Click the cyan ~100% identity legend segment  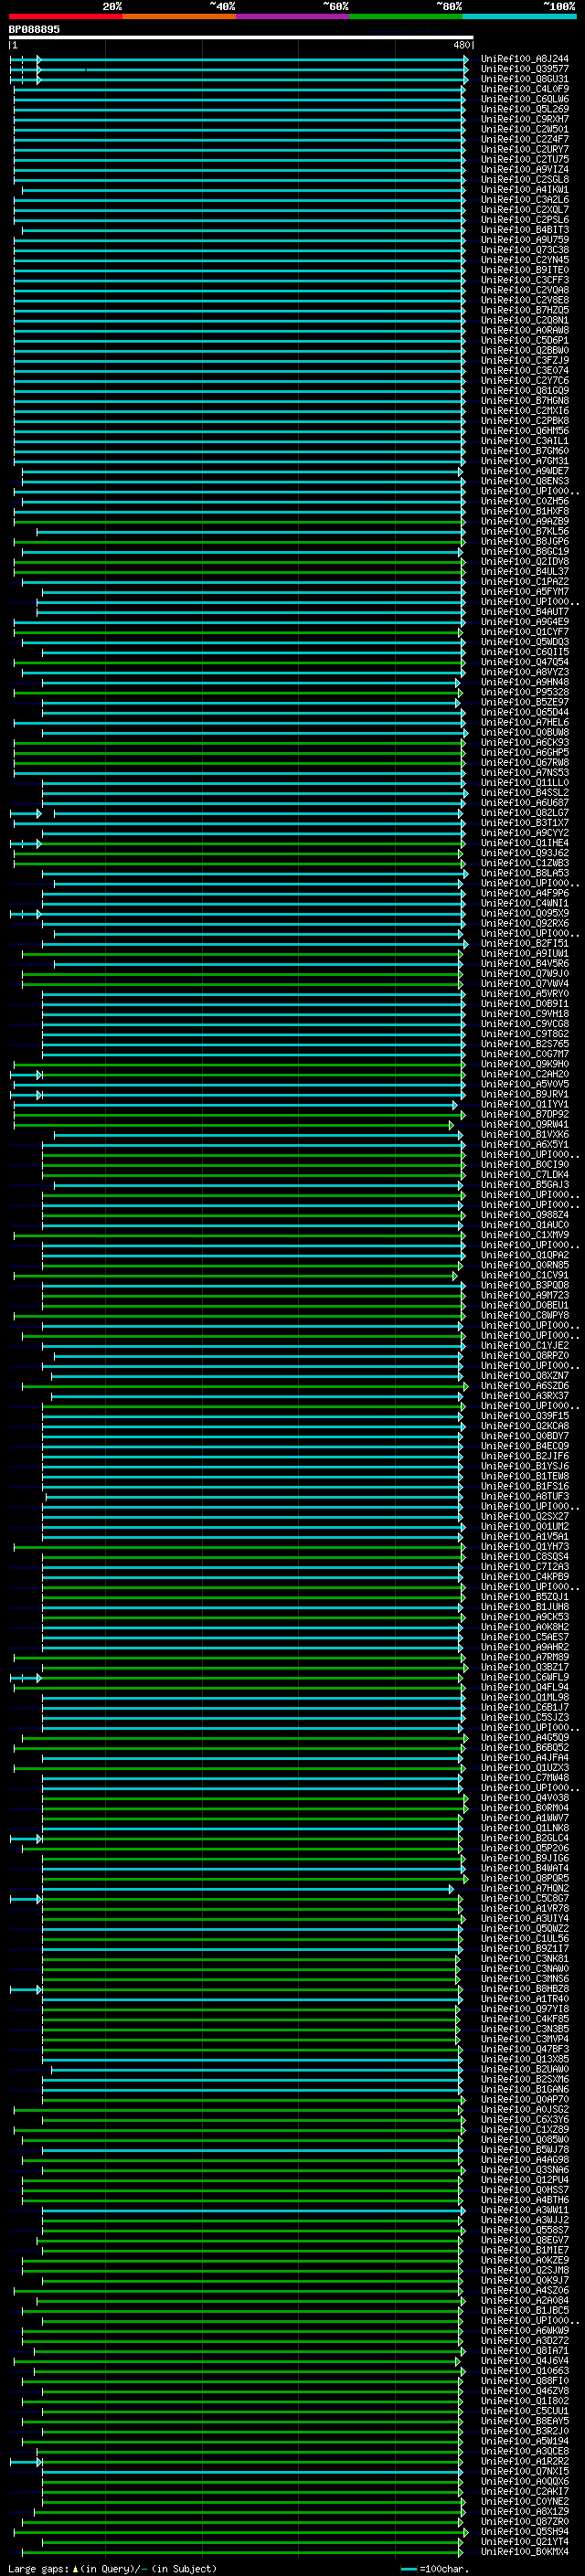(519, 16)
